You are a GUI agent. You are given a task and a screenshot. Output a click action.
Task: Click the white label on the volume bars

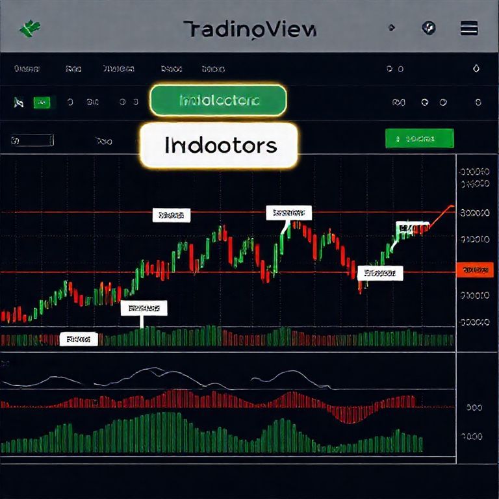(x=79, y=339)
